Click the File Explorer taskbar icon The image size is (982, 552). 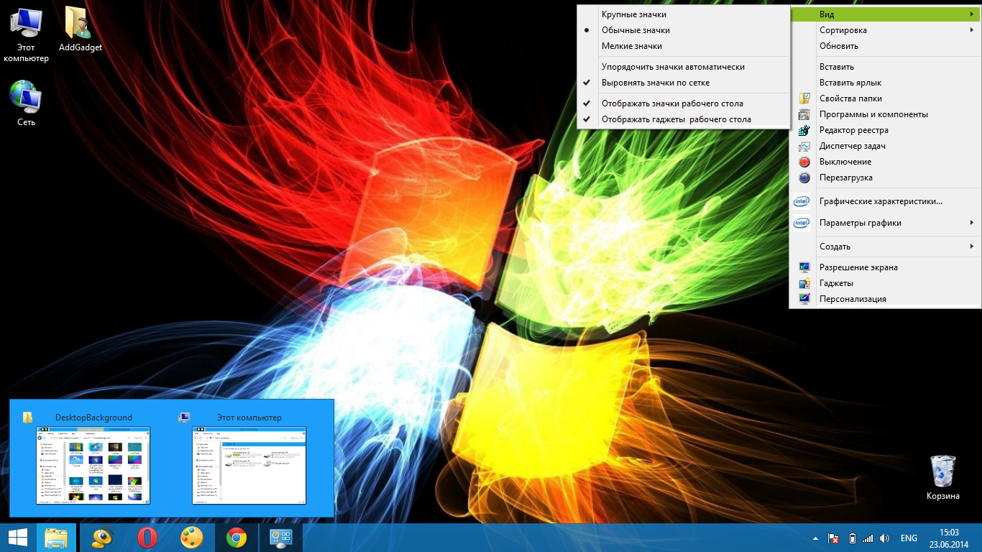[56, 538]
